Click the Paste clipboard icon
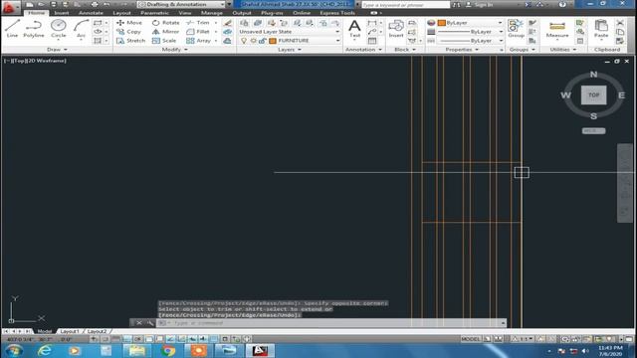This screenshot has height=358, width=637. pos(601,29)
